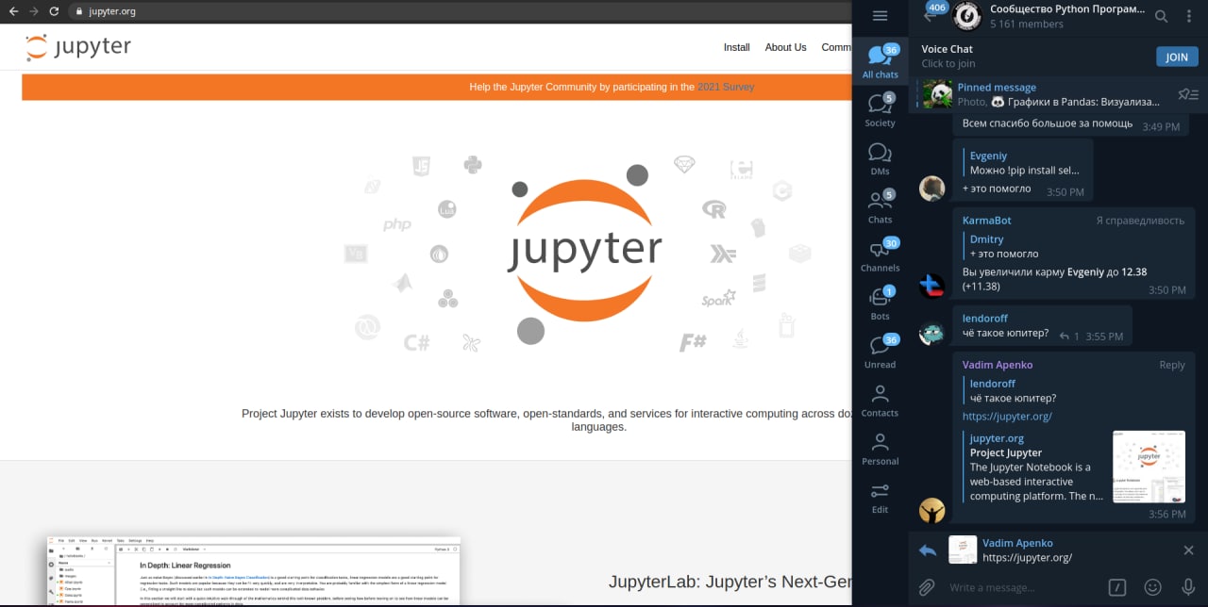
Task: Open the bot commands slash button
Action: (1117, 587)
